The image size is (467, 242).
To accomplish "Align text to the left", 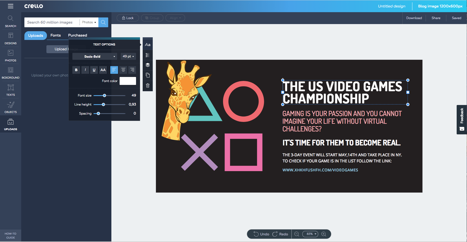I will click(114, 70).
